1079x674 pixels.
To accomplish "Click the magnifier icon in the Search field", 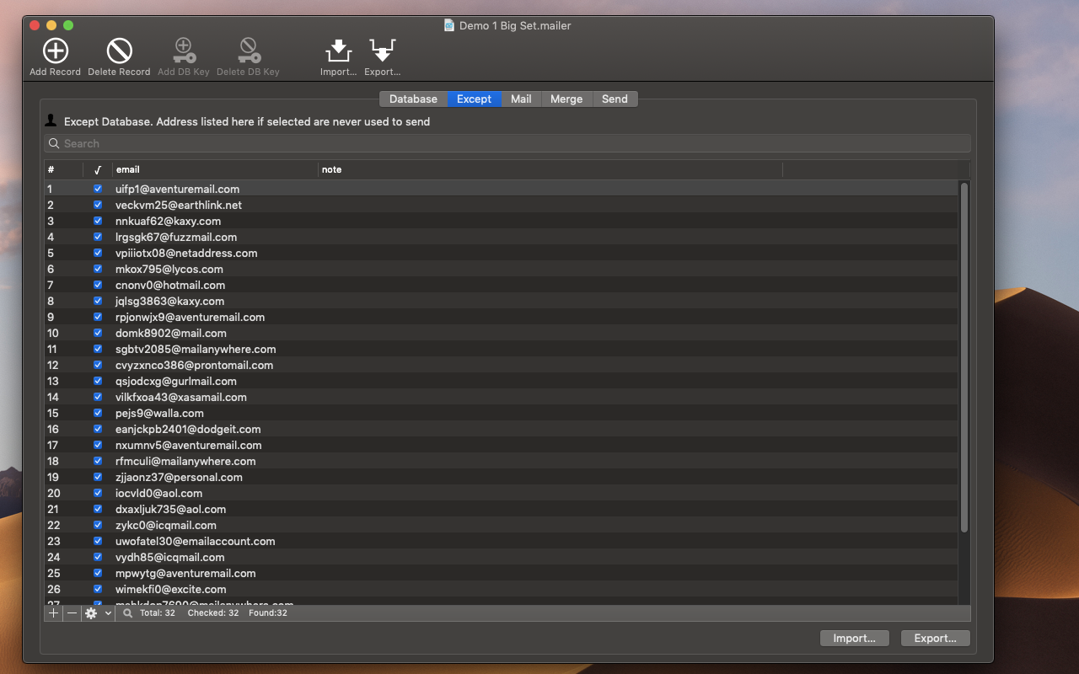I will tap(54, 143).
